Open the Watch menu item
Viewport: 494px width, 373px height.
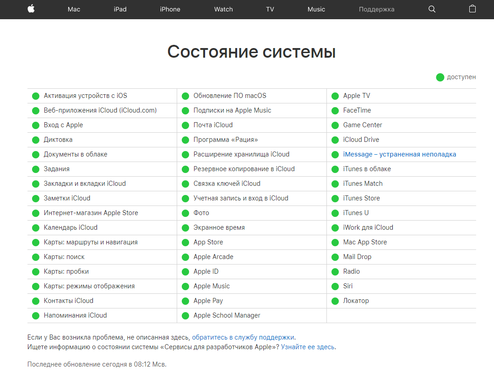tap(223, 10)
